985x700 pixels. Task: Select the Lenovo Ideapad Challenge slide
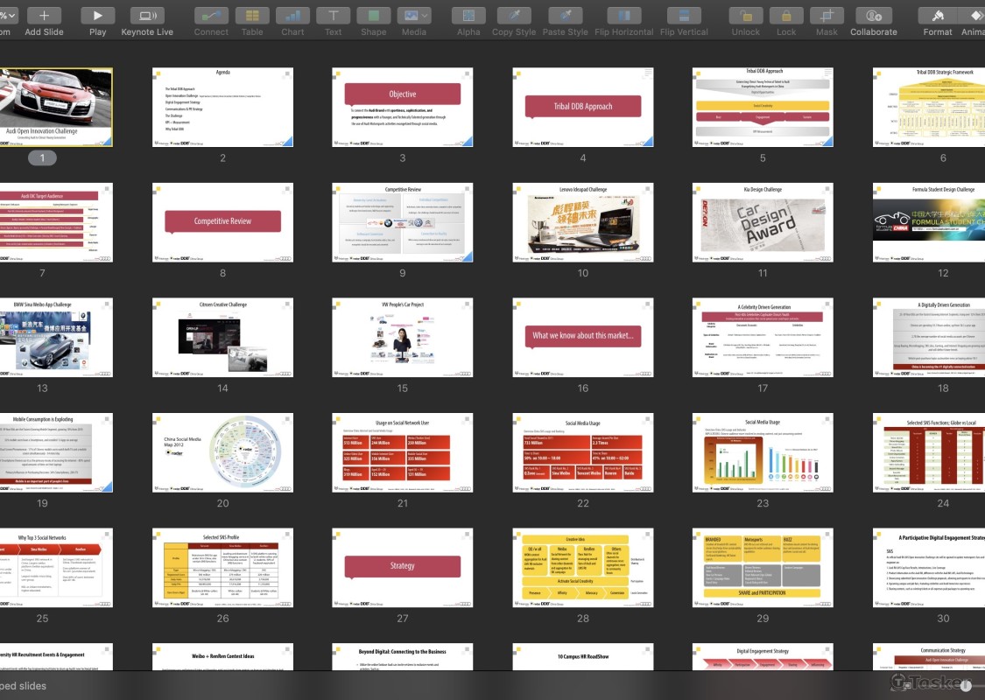coord(583,222)
